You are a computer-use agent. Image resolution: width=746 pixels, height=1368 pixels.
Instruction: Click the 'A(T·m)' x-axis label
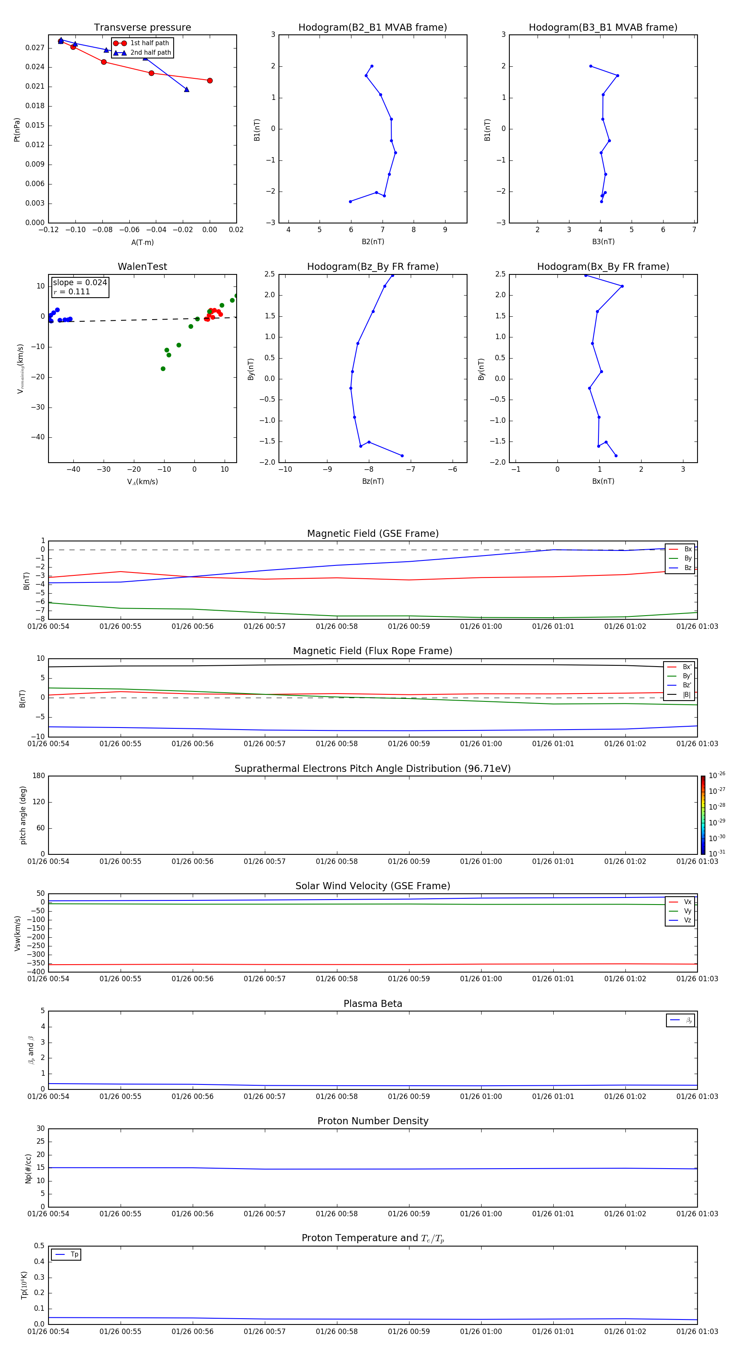(x=142, y=243)
